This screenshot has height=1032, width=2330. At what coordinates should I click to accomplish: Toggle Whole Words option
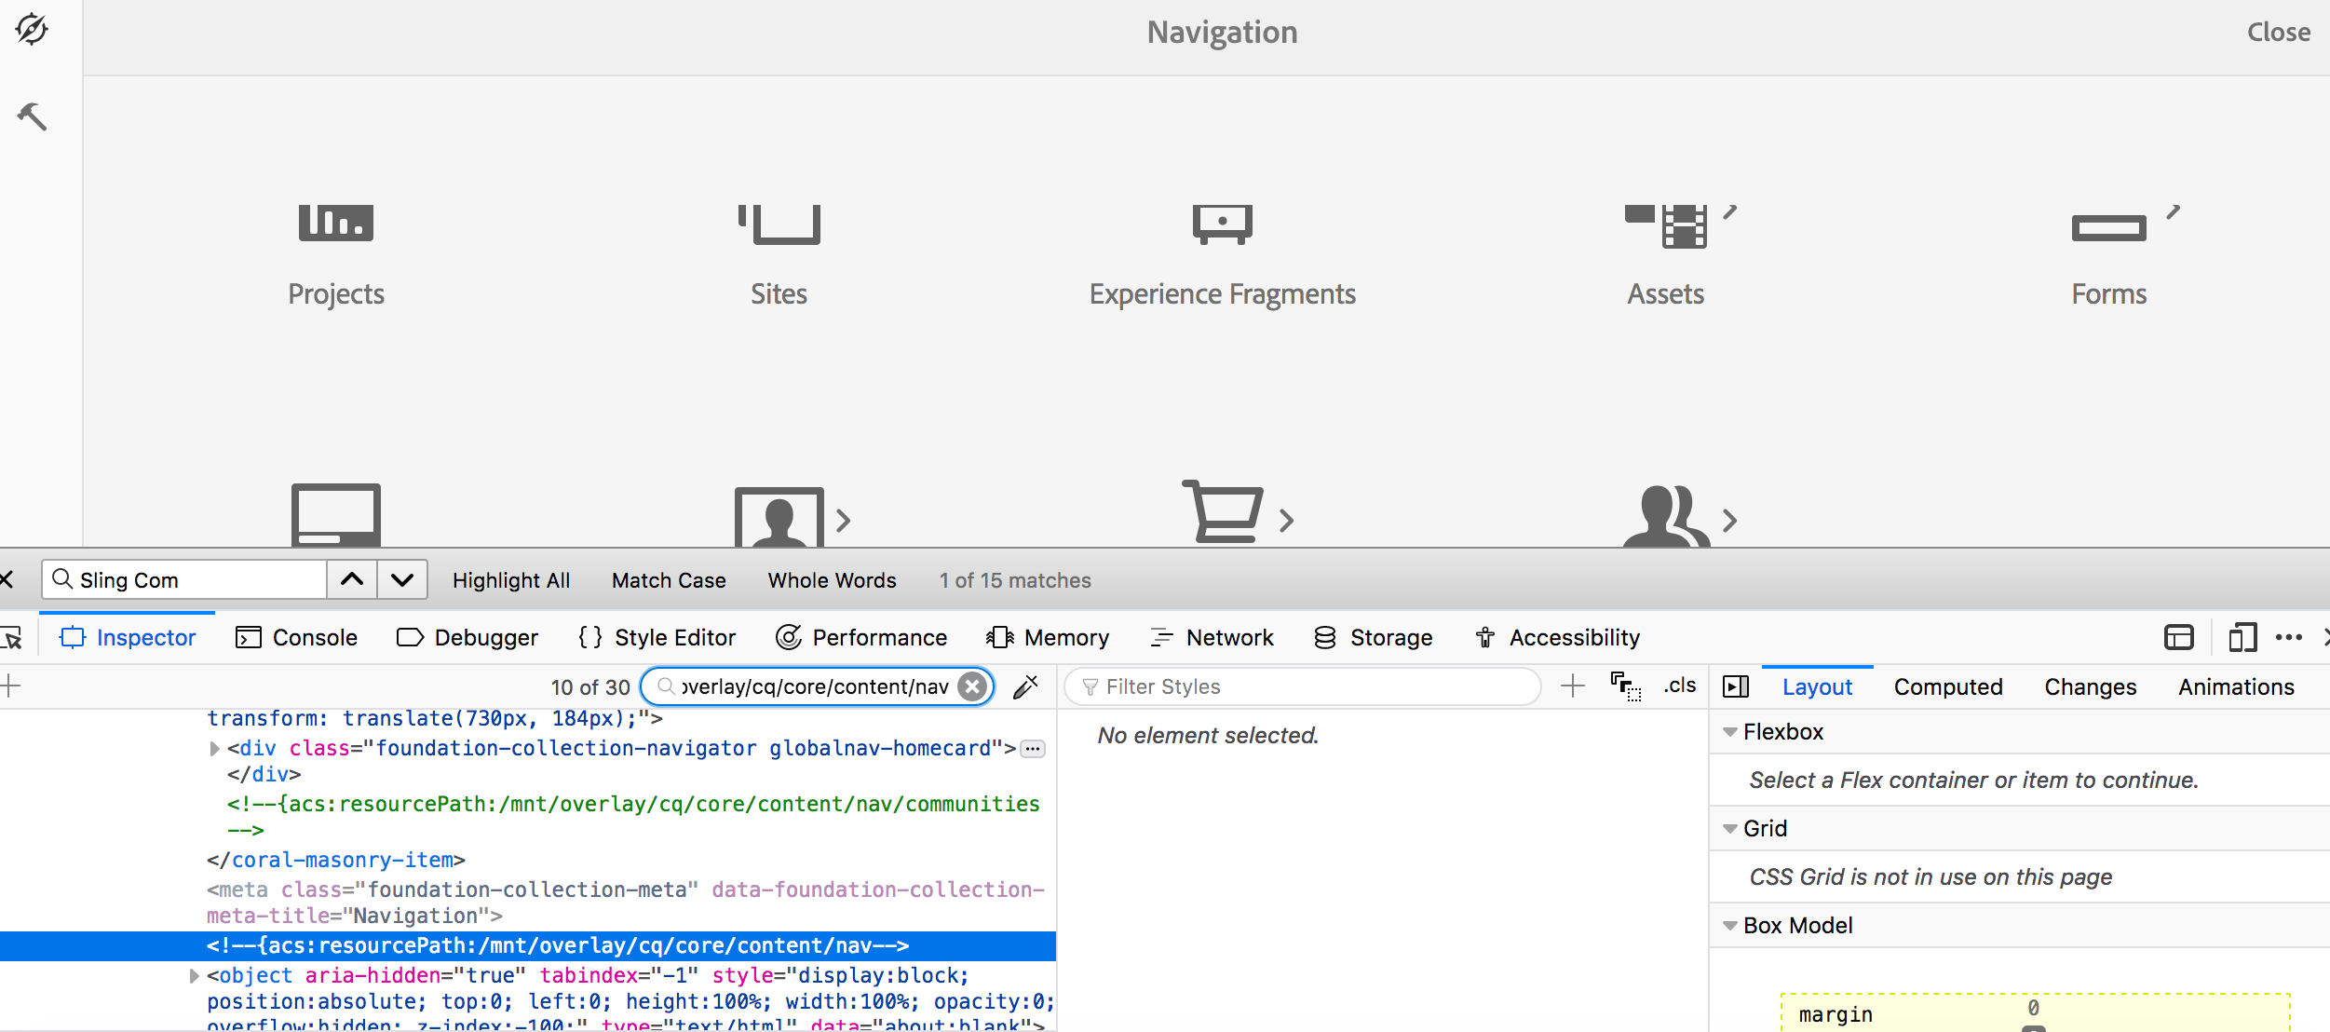(x=832, y=580)
